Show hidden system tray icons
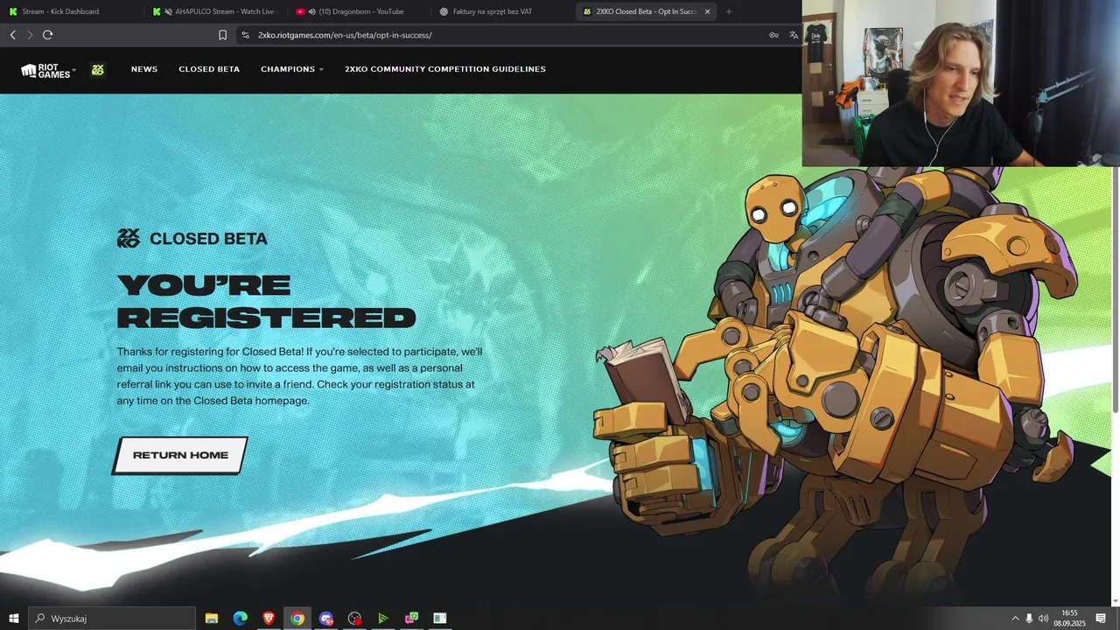The width and height of the screenshot is (1120, 630). tap(1015, 618)
